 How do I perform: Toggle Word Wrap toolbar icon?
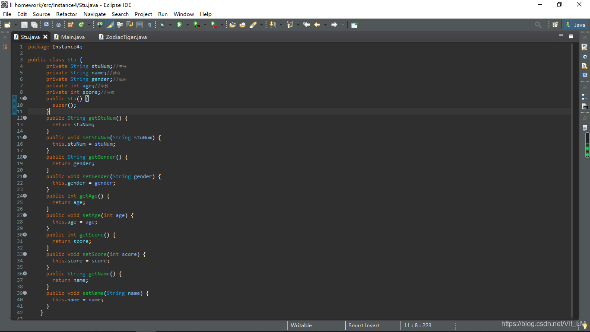[130, 25]
